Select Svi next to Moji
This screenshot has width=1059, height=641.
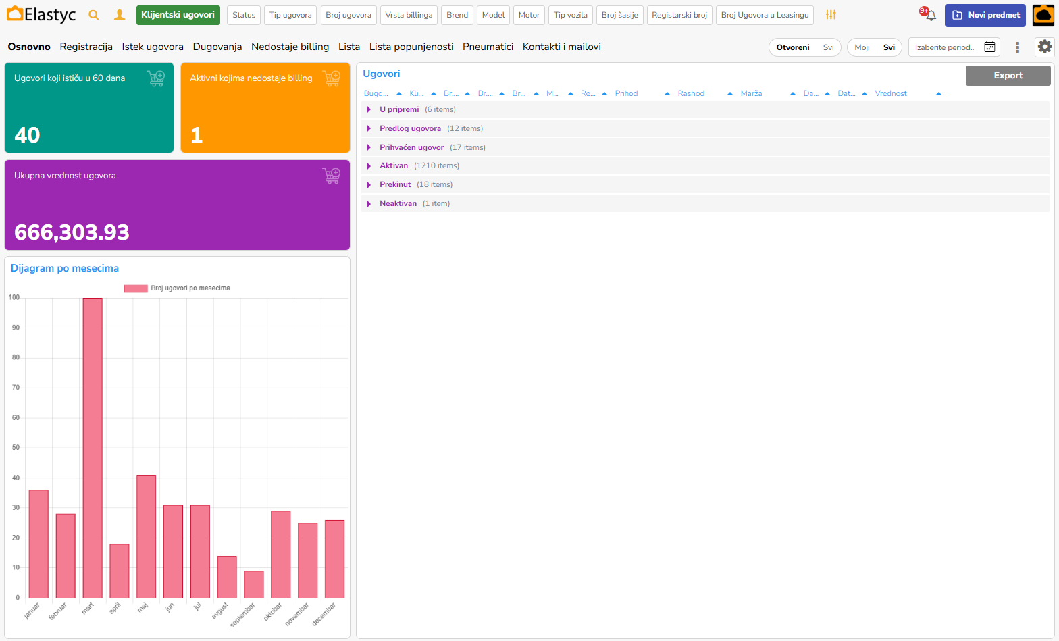pyautogui.click(x=889, y=47)
